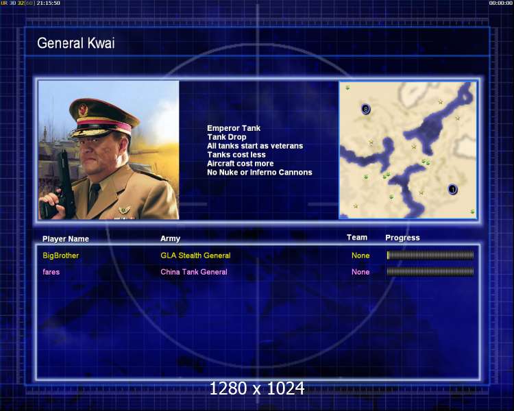
Task: Click the 00:00:00 timer readout
Action: [x=500, y=3]
